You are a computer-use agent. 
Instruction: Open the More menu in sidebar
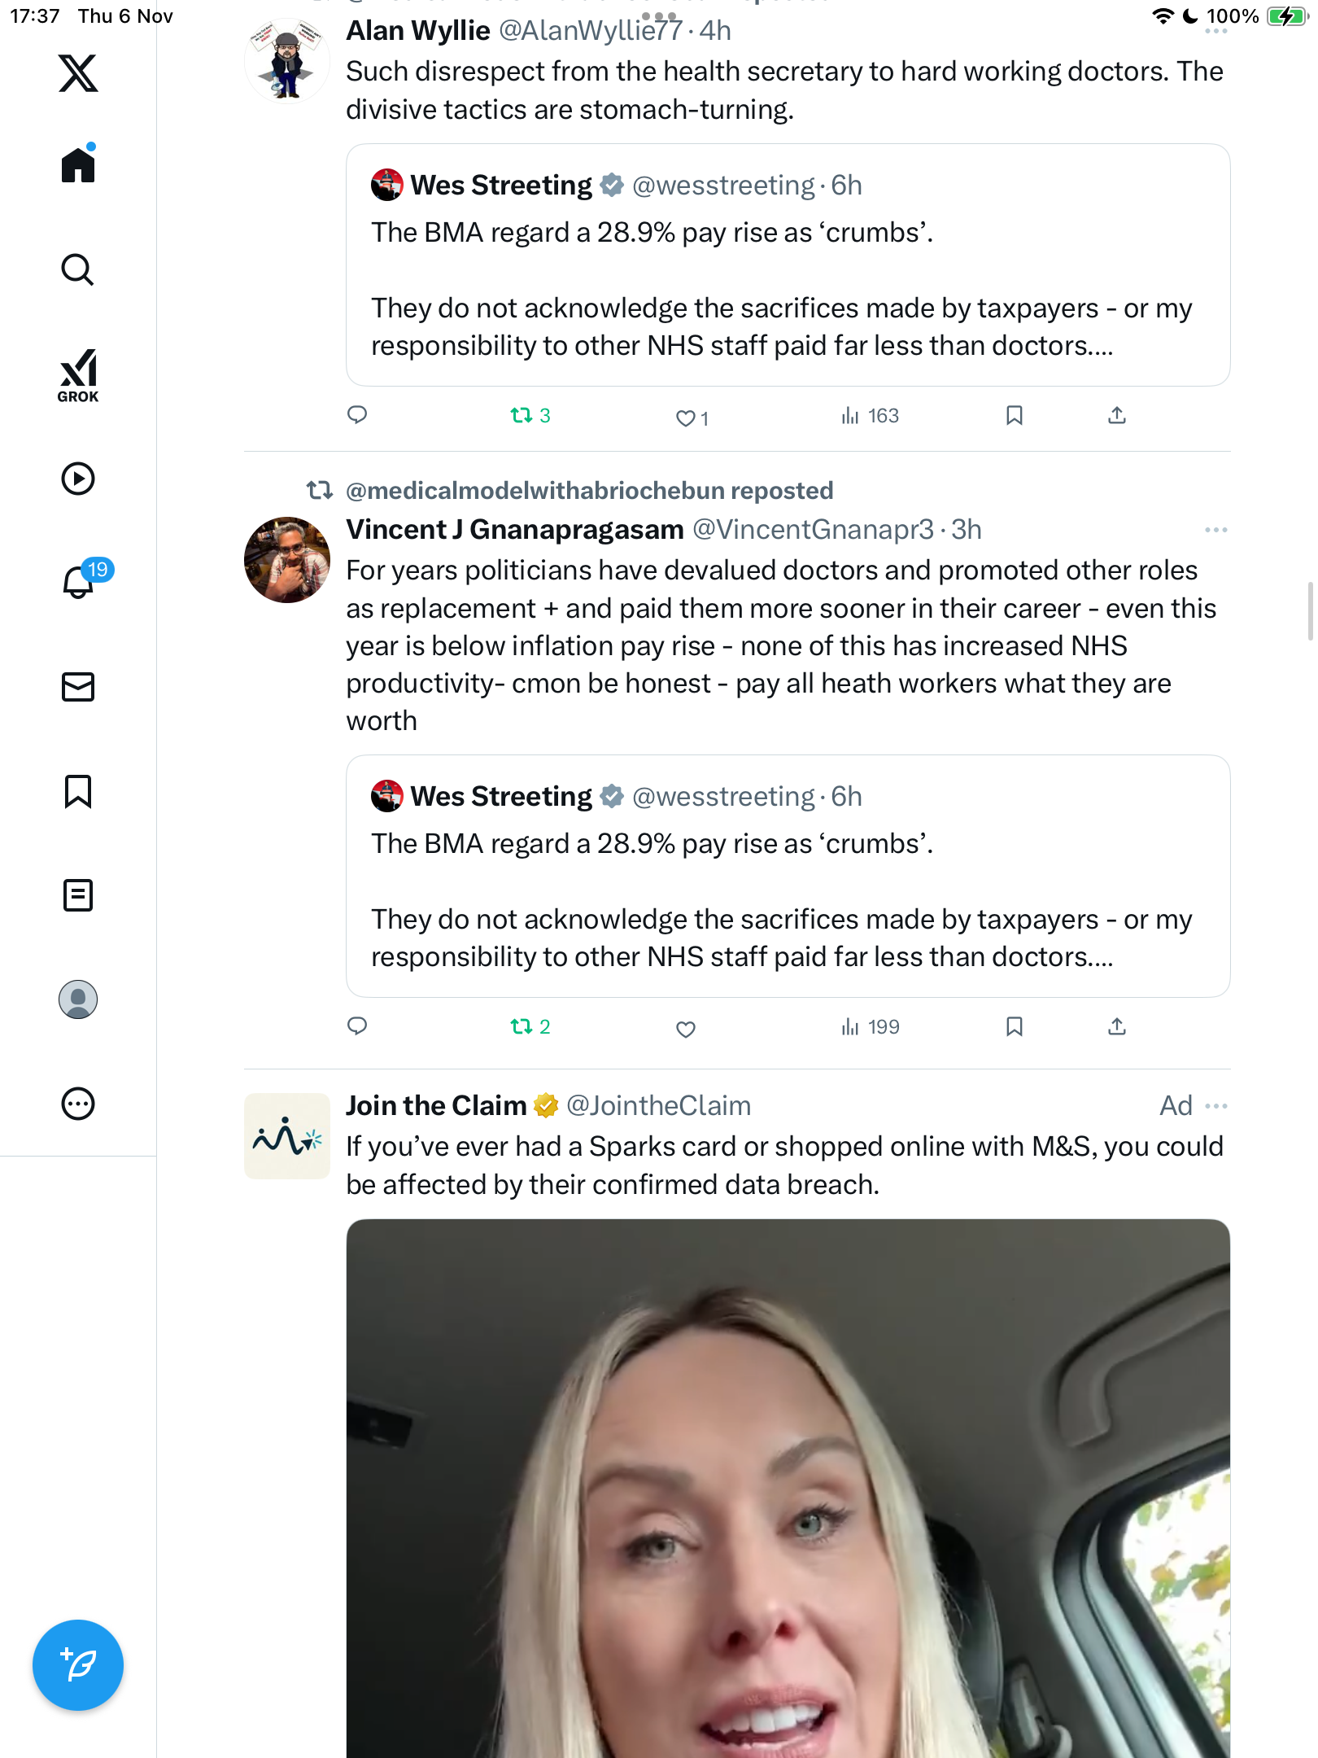click(x=78, y=1104)
